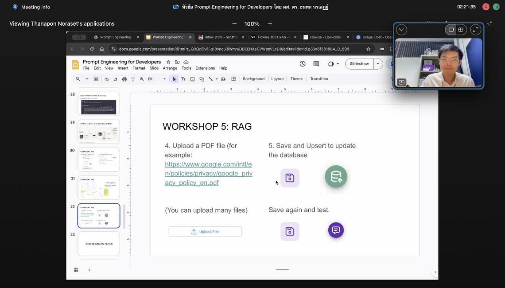Star the Prompt Engineering for Developers presentation

168,62
